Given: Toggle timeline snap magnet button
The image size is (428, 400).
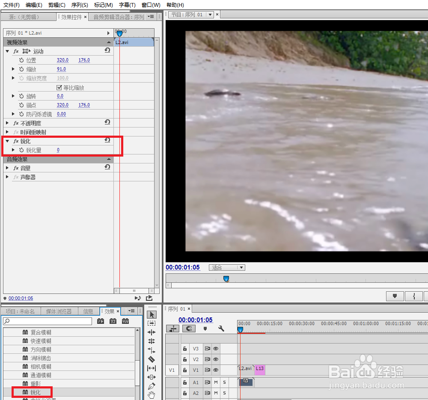Looking at the screenshot, I should click(x=189, y=329).
